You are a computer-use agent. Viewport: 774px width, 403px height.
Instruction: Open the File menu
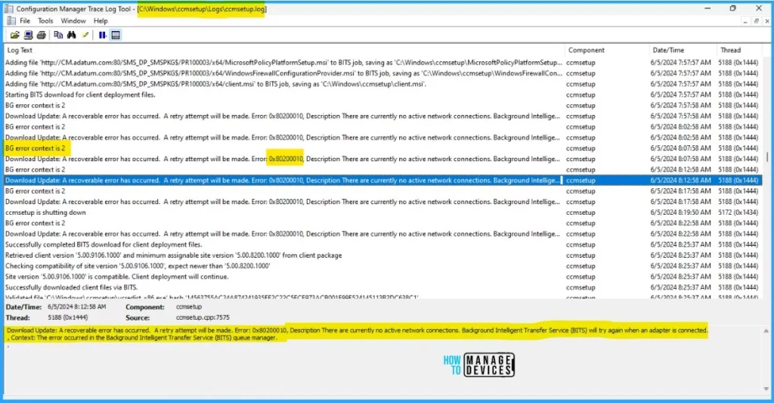tap(25, 20)
